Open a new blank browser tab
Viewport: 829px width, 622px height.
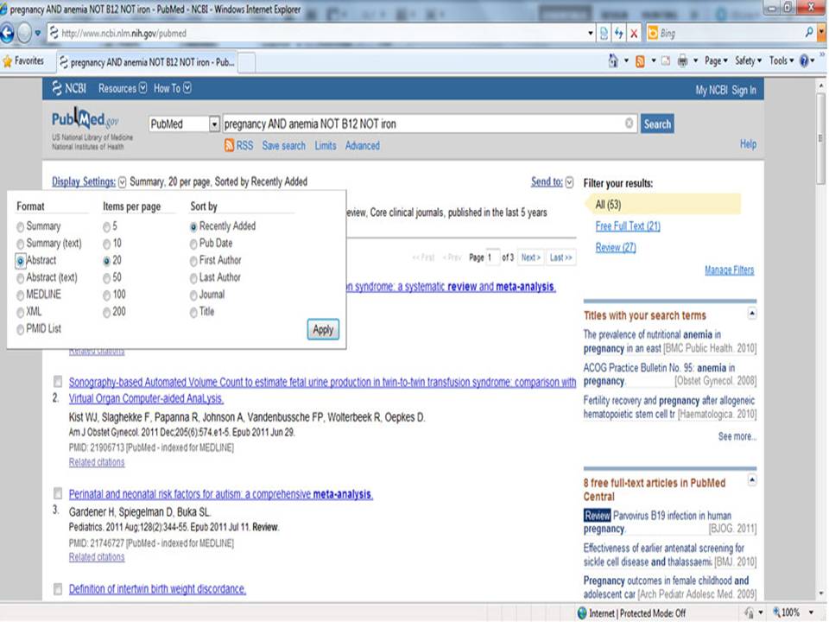click(x=247, y=62)
